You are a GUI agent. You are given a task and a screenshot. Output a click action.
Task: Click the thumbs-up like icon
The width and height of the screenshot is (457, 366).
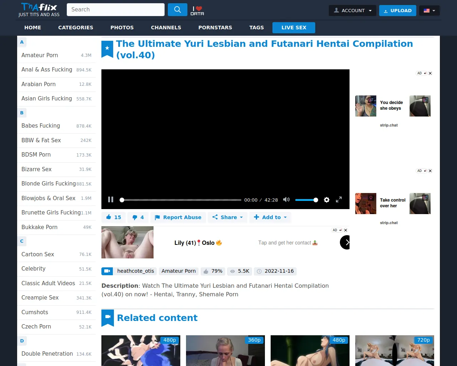point(109,217)
